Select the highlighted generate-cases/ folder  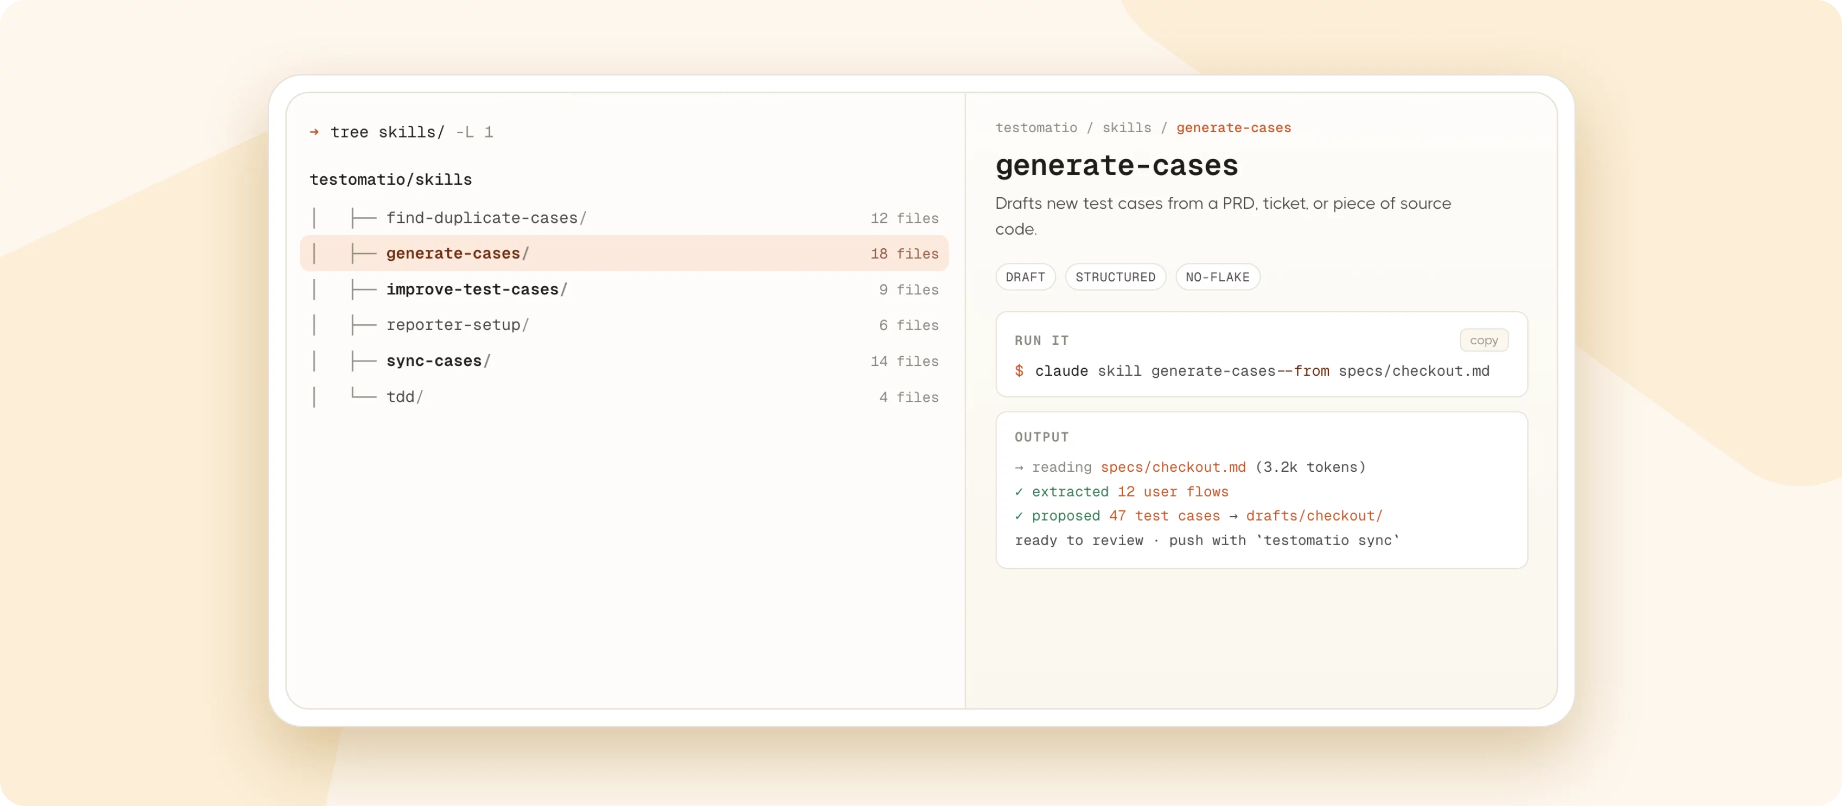pyautogui.click(x=624, y=253)
